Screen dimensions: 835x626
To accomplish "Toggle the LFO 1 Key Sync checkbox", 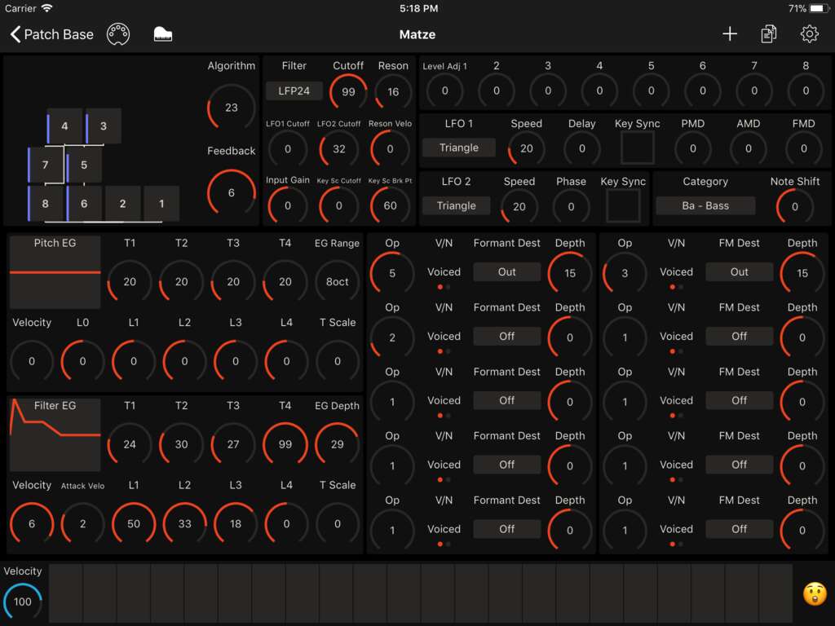I will tap(638, 148).
